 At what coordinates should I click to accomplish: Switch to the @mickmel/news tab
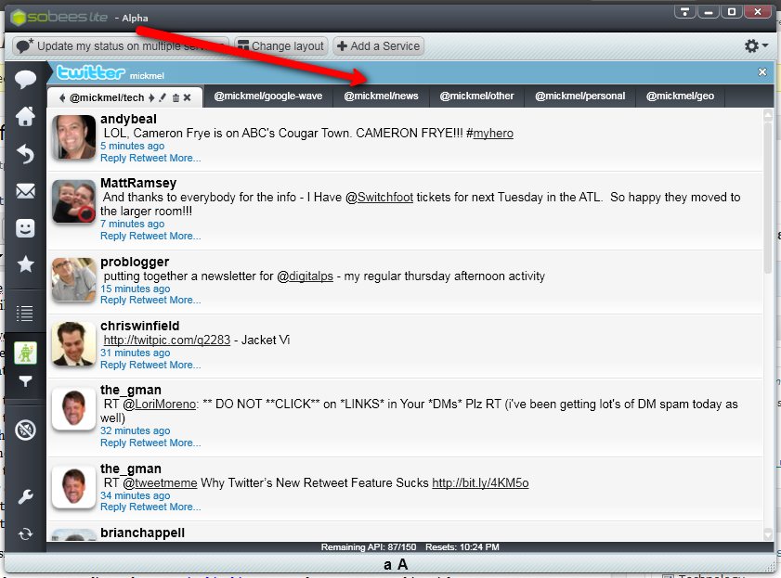click(381, 96)
